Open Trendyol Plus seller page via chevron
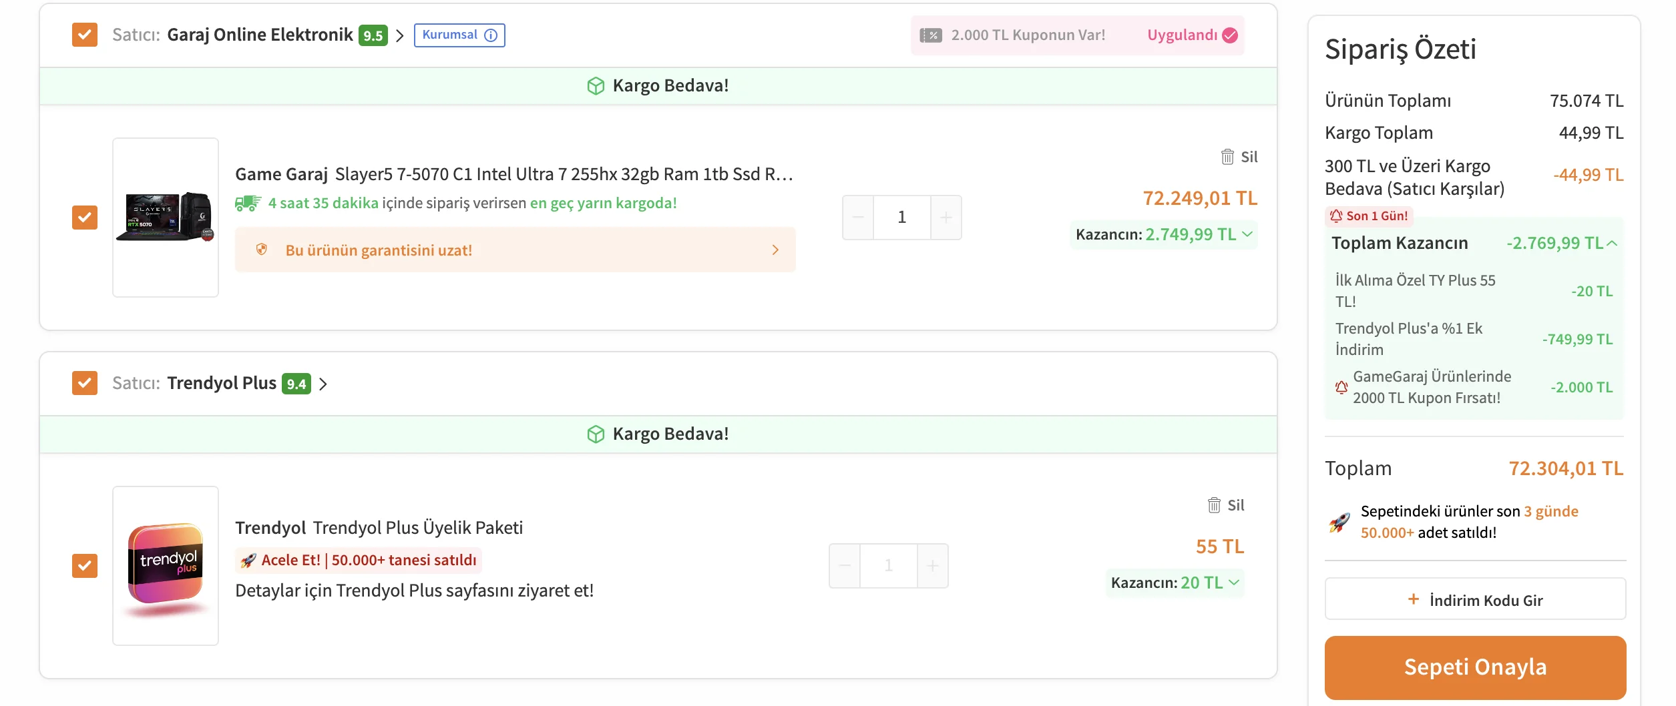The width and height of the screenshot is (1676, 706). coord(323,384)
